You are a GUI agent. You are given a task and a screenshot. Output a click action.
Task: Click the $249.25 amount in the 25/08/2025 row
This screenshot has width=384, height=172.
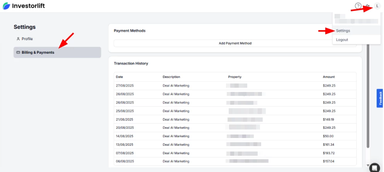tap(329, 111)
